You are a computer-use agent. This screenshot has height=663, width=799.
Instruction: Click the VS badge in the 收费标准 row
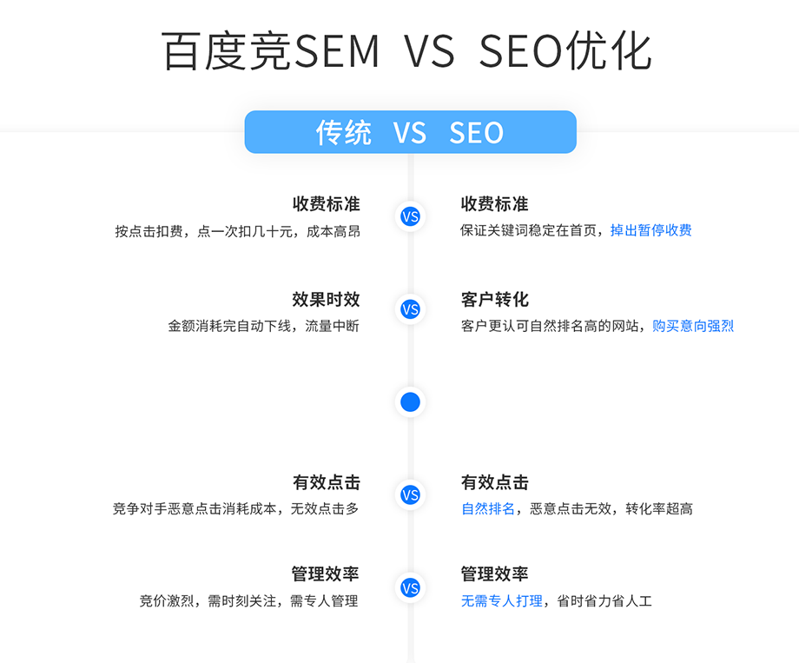(410, 216)
